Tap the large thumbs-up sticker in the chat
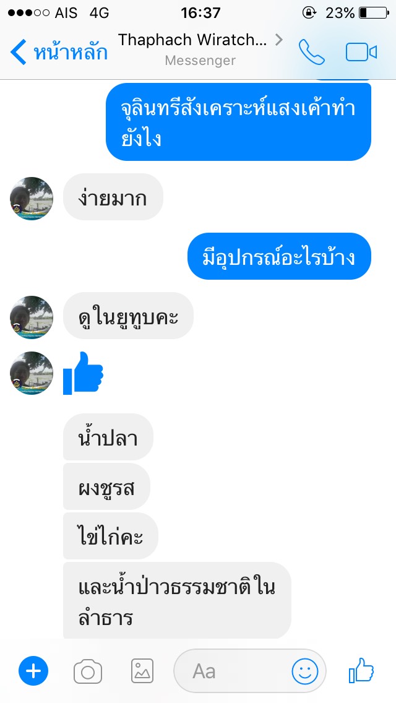 tap(84, 373)
